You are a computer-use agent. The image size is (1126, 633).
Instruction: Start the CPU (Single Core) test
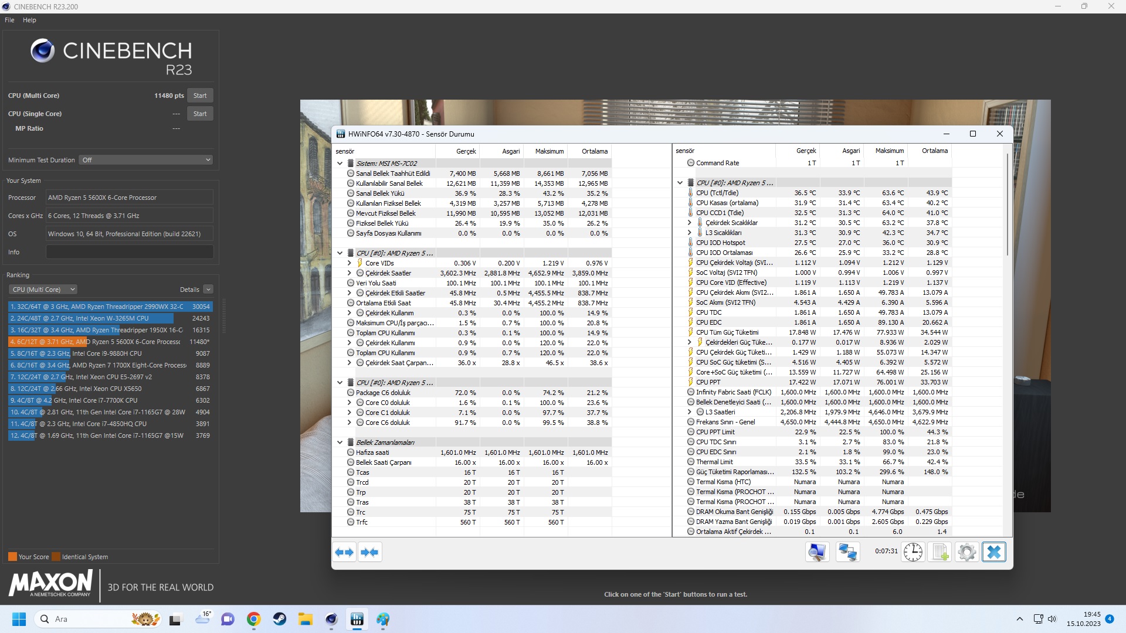pos(200,114)
